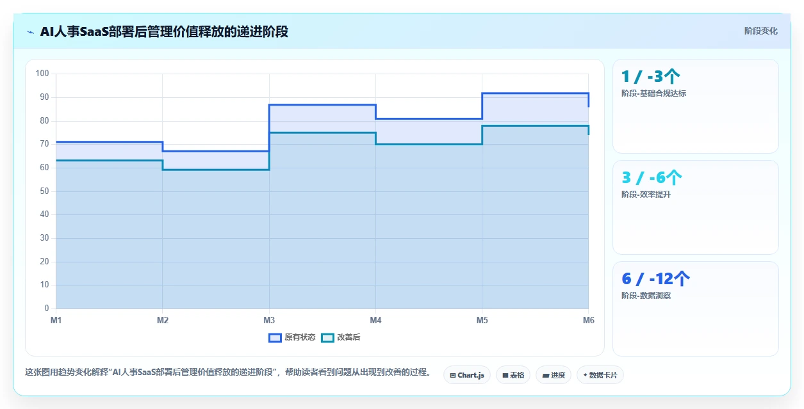
Task: Click the 阶段变化 label in header
Action: [x=761, y=31]
